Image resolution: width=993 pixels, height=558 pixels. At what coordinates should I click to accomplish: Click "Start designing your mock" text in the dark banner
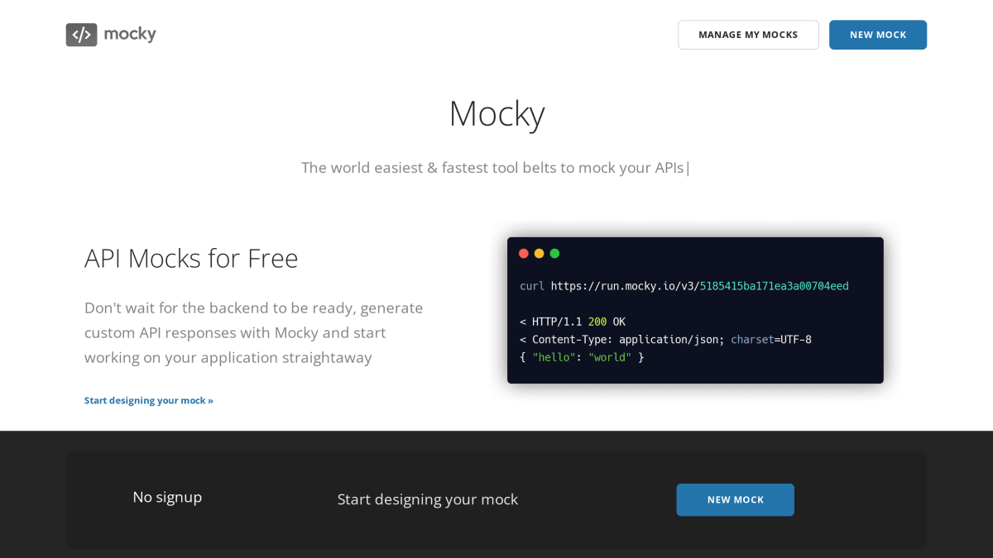tap(428, 499)
